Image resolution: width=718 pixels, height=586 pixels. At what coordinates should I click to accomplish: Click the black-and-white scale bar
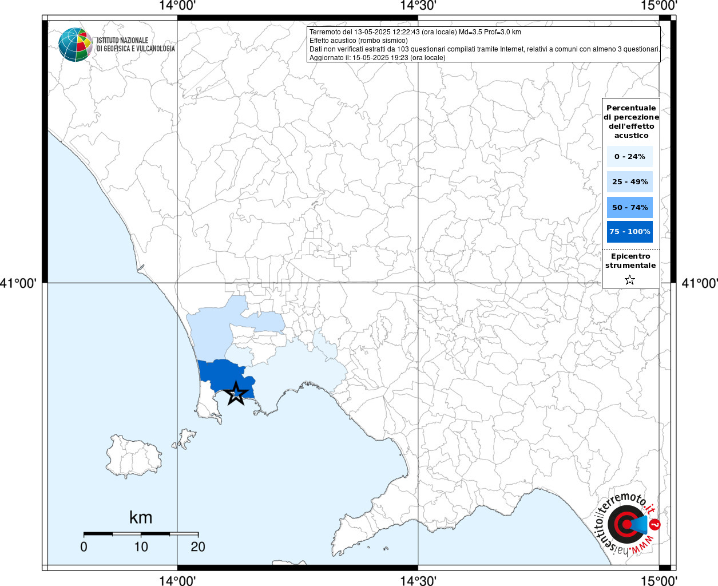click(x=141, y=533)
